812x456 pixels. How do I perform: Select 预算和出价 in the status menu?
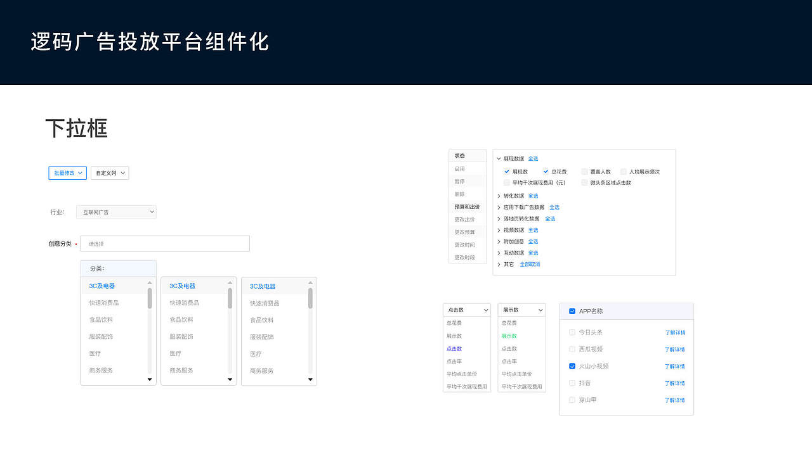pyautogui.click(x=468, y=206)
